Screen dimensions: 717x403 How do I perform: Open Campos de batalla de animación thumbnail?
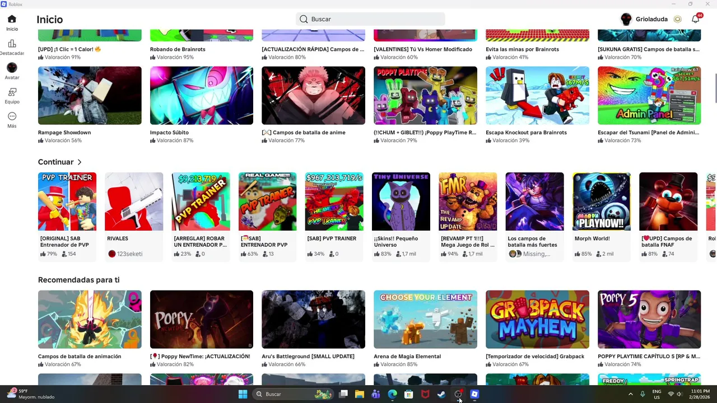tap(90, 320)
